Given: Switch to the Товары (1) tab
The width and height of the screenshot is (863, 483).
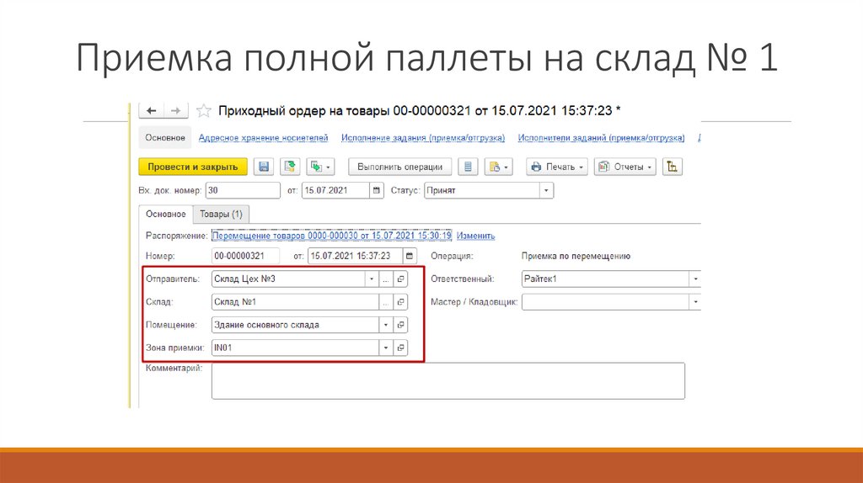Looking at the screenshot, I should click(221, 215).
